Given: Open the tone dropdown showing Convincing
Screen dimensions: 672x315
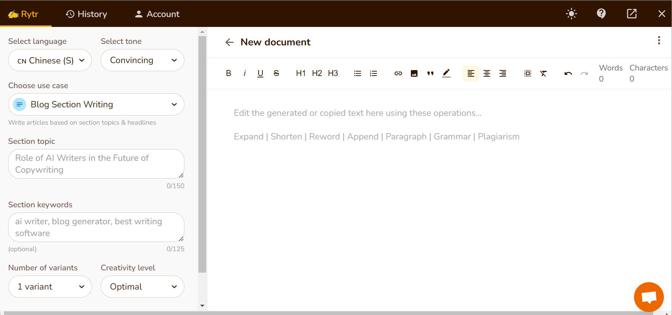Looking at the screenshot, I should click(142, 60).
